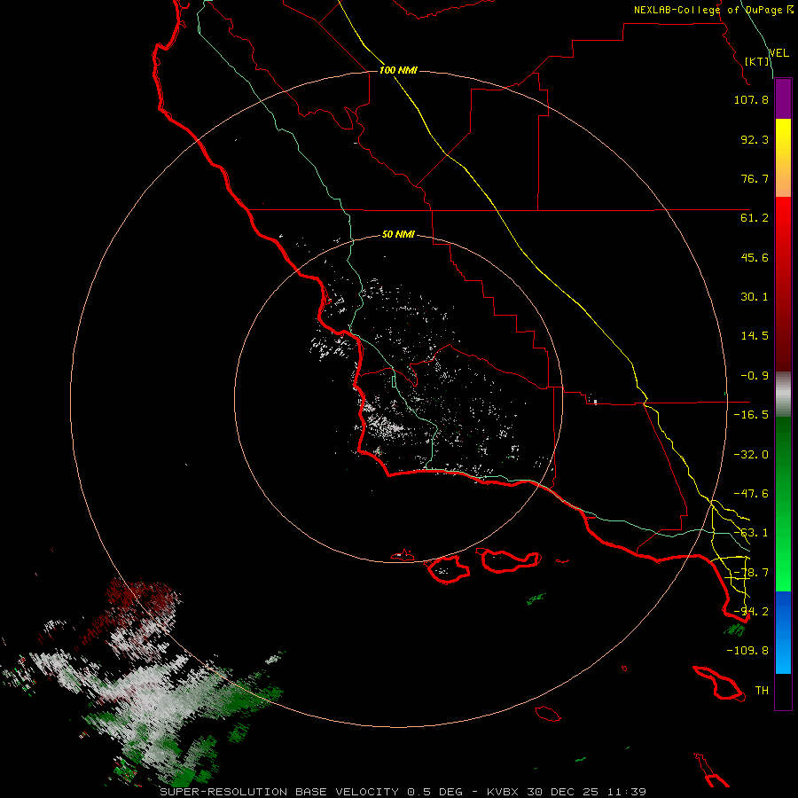Click the -109.8 velocity scale value
The height and width of the screenshot is (798, 798).
pos(747,651)
